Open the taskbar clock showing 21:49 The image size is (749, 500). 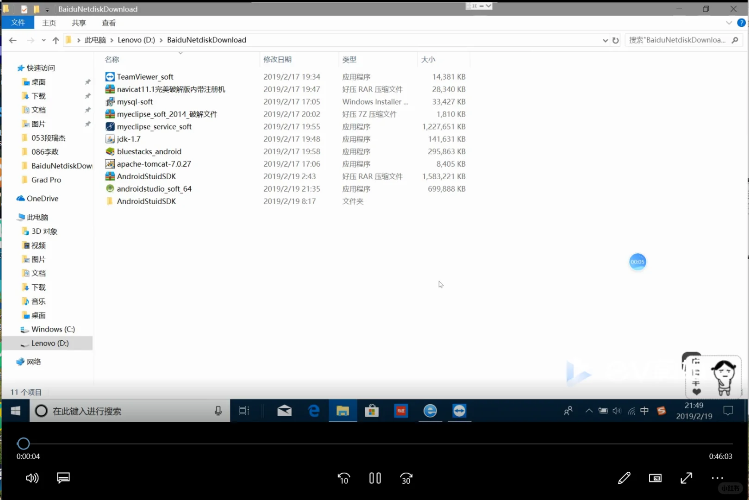pos(694,411)
